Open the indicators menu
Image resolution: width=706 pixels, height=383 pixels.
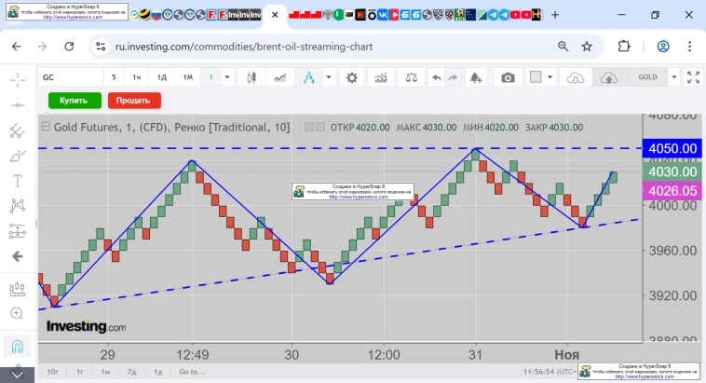point(381,77)
